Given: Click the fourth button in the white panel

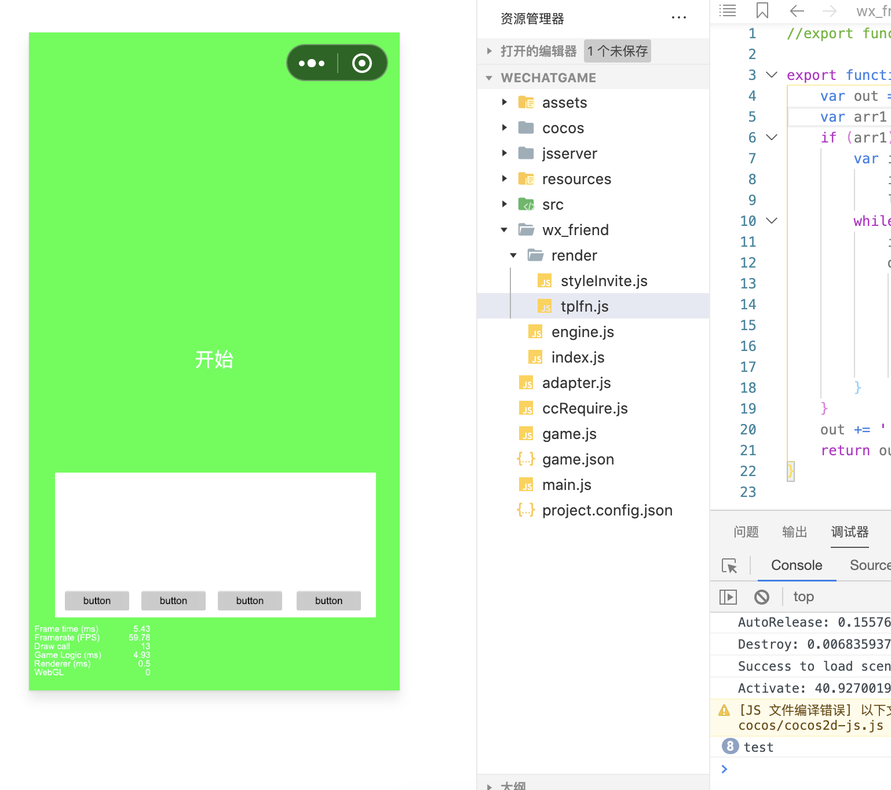Looking at the screenshot, I should [x=328, y=601].
